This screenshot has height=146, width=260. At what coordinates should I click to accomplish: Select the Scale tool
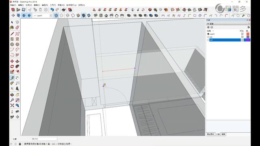pyautogui.click(x=12, y=72)
